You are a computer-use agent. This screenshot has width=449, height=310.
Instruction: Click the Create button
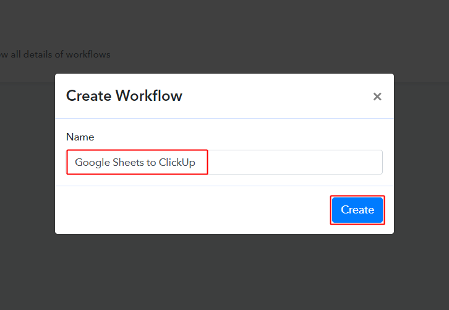coord(357,210)
